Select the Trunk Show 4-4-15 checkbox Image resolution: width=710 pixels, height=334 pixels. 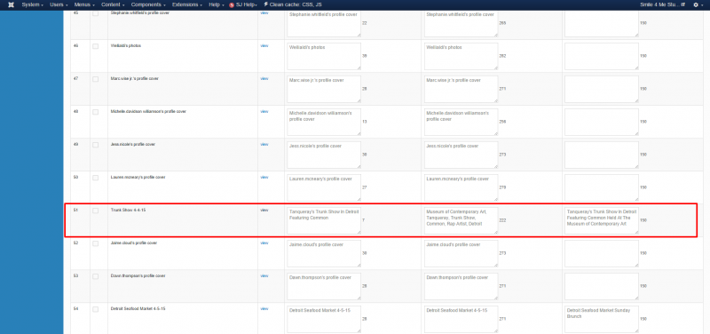96,211
